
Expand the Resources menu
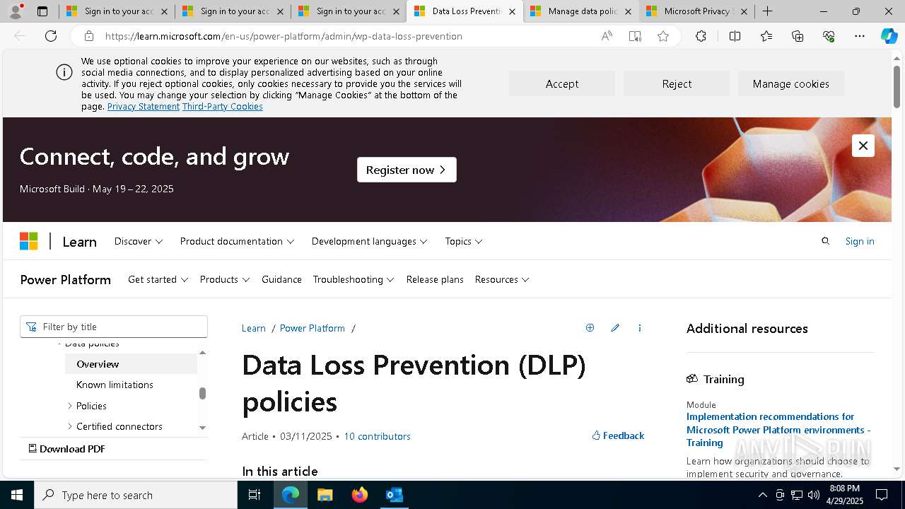pyautogui.click(x=502, y=279)
